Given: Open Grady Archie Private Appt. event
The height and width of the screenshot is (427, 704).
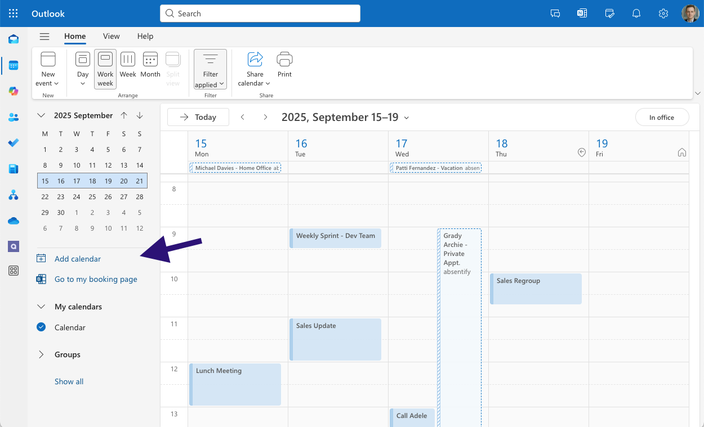Looking at the screenshot, I should coord(460,327).
